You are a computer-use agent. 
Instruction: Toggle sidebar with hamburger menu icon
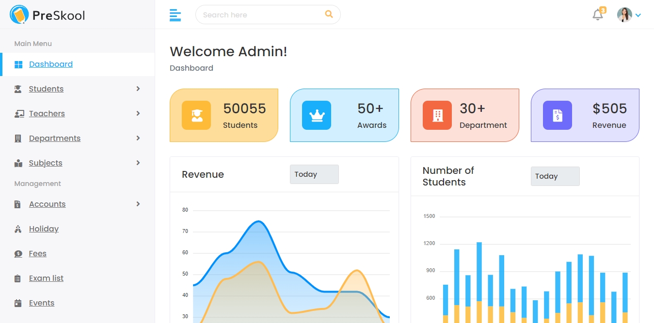(x=175, y=15)
